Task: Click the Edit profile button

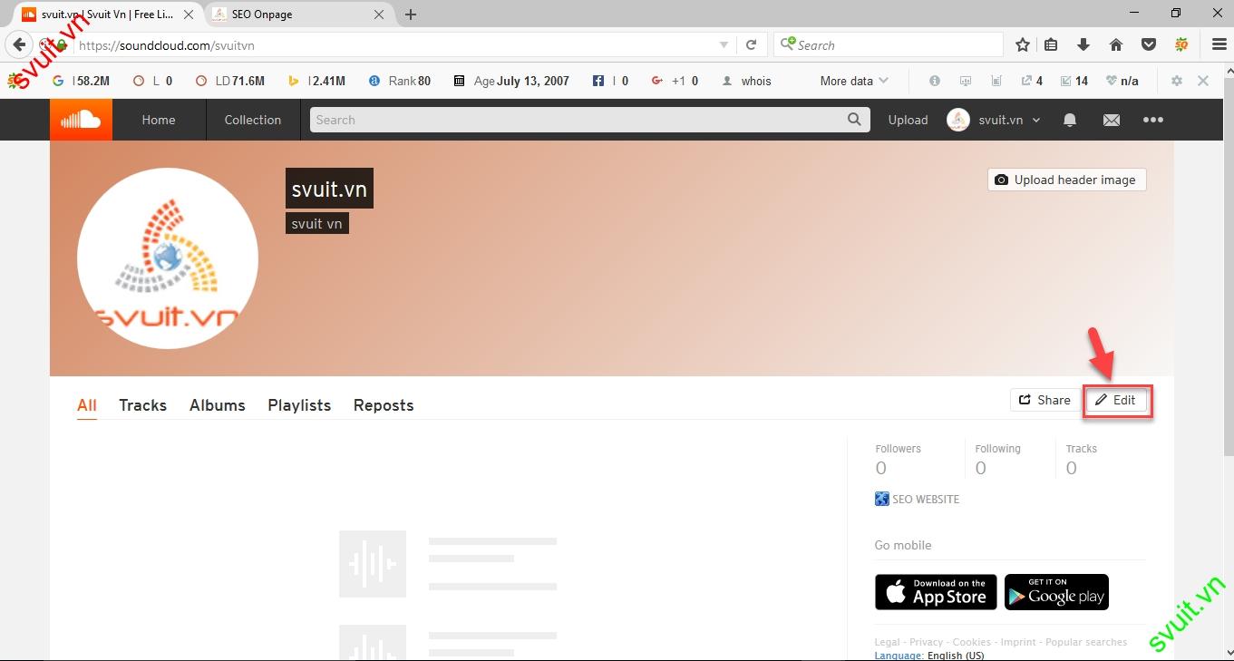Action: (x=1116, y=400)
